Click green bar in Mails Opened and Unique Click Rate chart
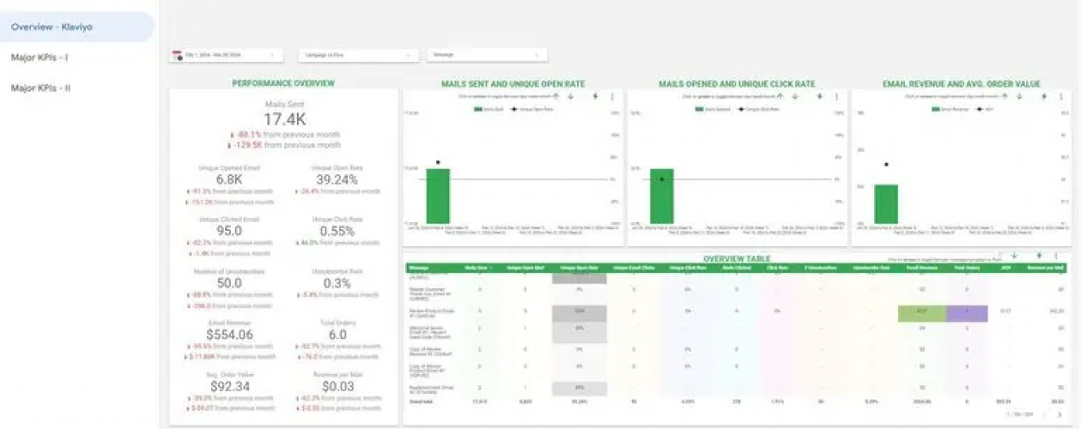The height and width of the screenshot is (429, 1081). point(662,196)
